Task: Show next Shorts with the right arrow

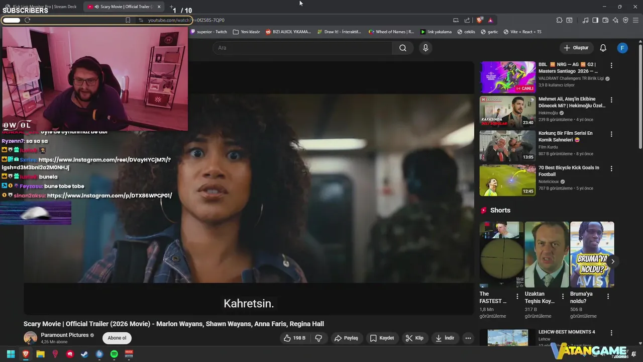Action: tap(613, 261)
